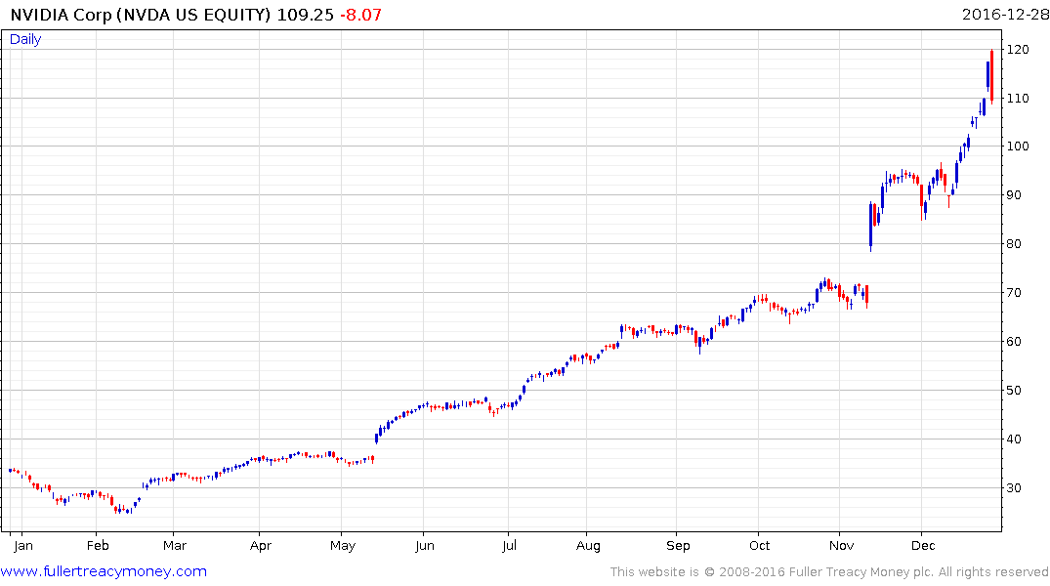The width and height of the screenshot is (1050, 586).
Task: Select the Jun x-axis label
Action: 425,546
